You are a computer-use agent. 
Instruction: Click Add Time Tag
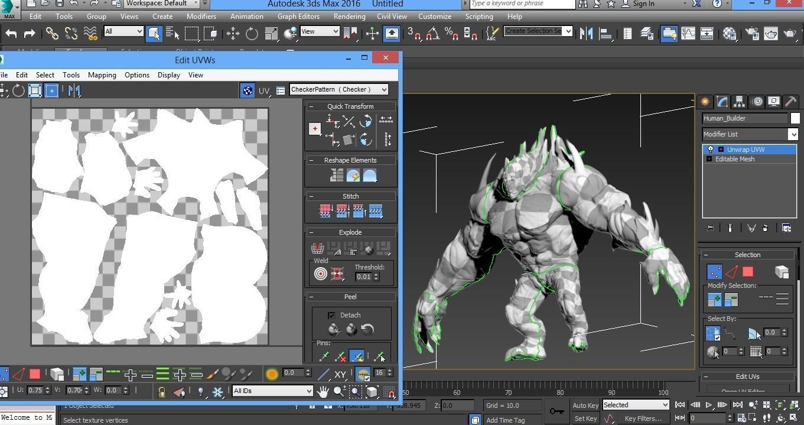click(x=505, y=420)
